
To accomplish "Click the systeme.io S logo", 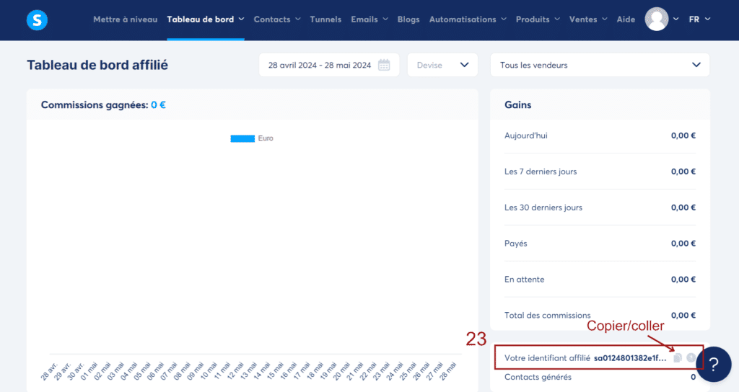I will [37, 19].
